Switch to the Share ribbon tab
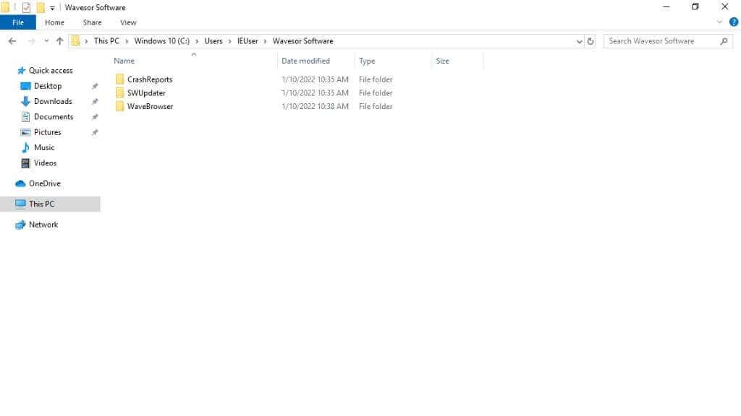The height and width of the screenshot is (416, 741). pyautogui.click(x=92, y=22)
